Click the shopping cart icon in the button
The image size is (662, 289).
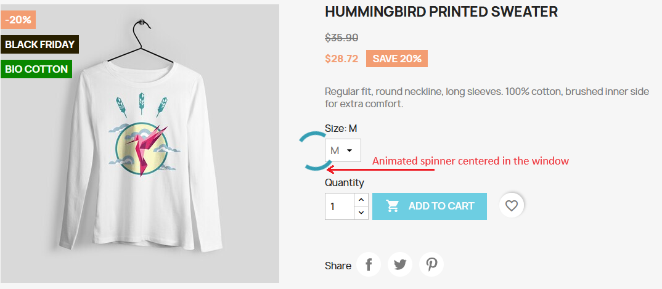(x=393, y=206)
